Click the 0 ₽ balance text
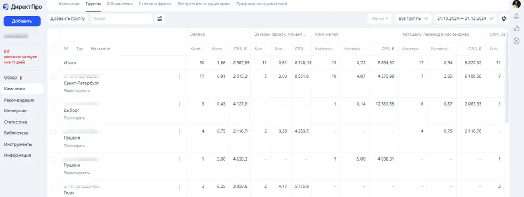Image resolution: width=524 pixels, height=197 pixels. [6, 52]
